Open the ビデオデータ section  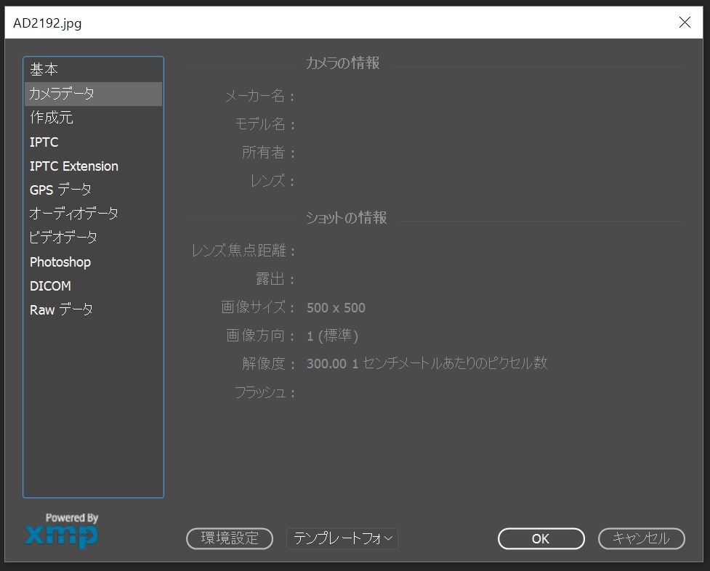[x=64, y=238]
